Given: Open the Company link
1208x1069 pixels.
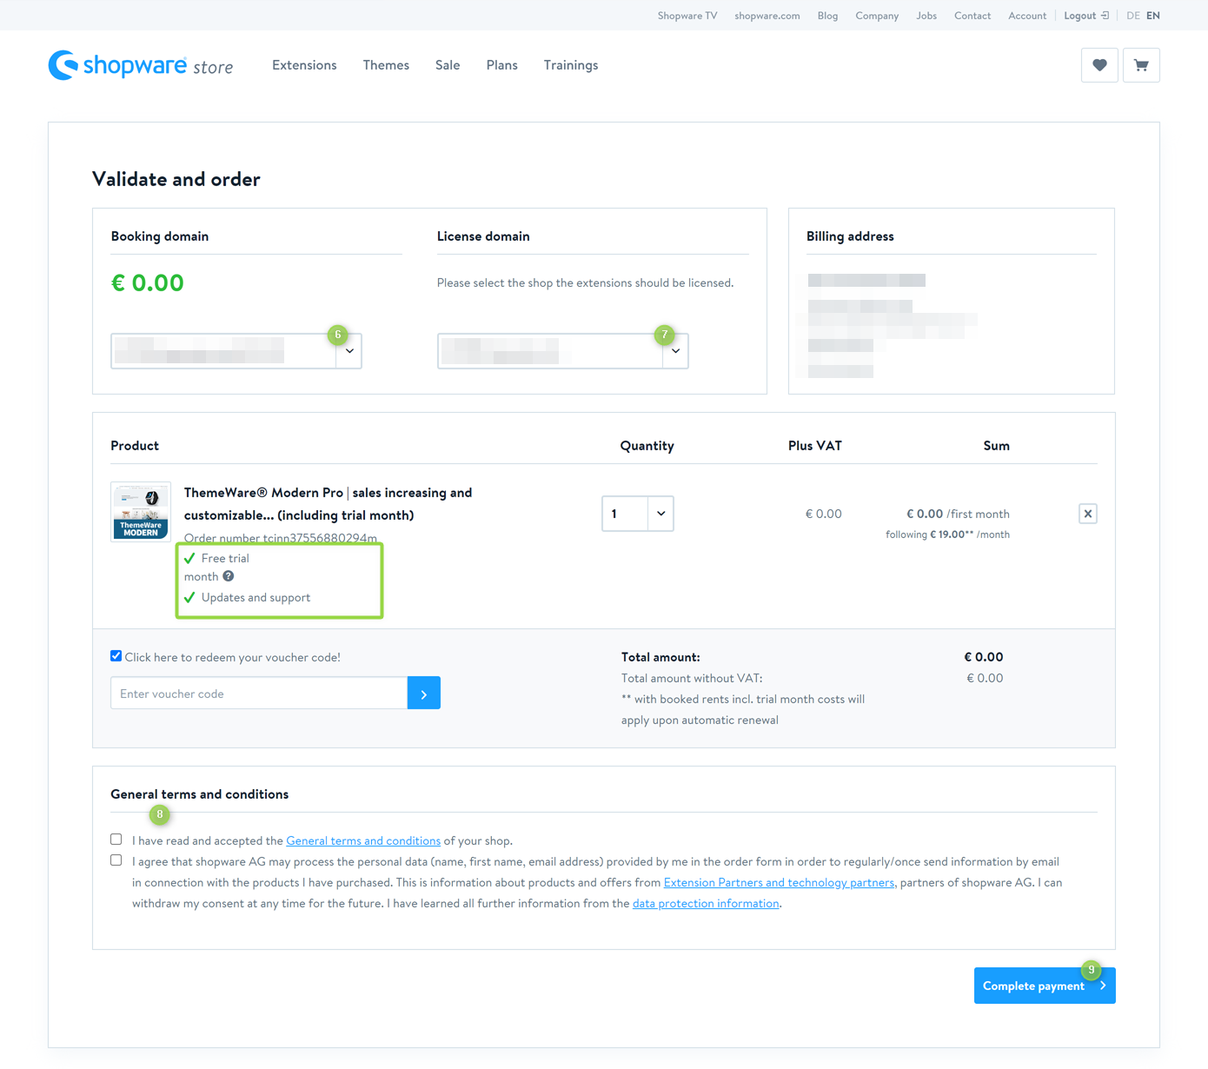Looking at the screenshot, I should (877, 16).
